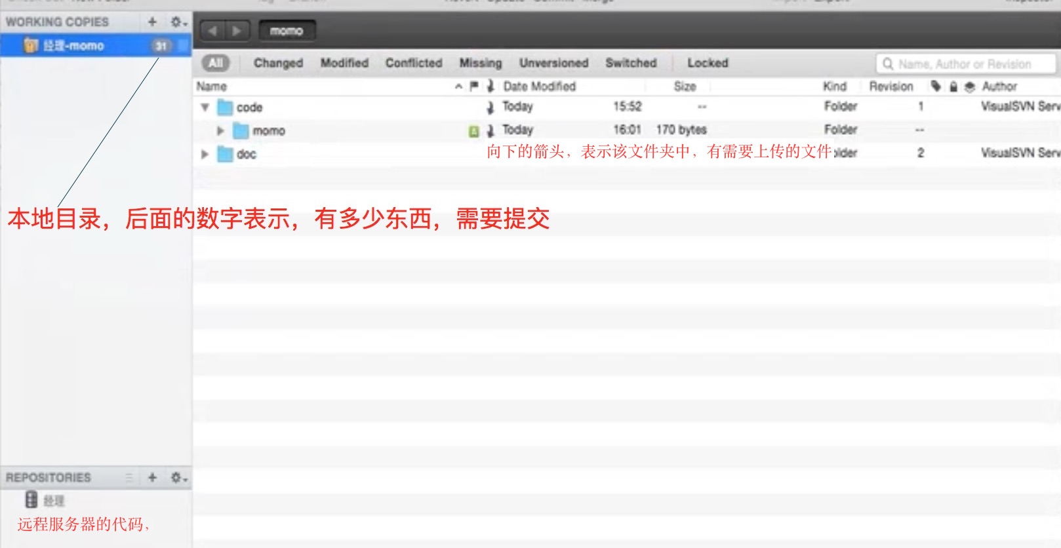1061x548 pixels.
Task: Select the 经理-momo working copy
Action: click(x=96, y=45)
